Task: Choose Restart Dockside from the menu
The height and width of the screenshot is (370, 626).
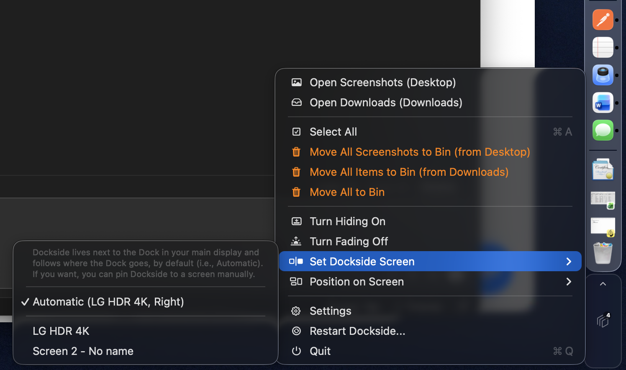Action: 357,331
